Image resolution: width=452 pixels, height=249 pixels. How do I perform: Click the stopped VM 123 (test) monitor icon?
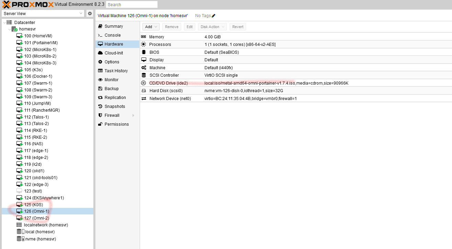pyautogui.click(x=19, y=191)
